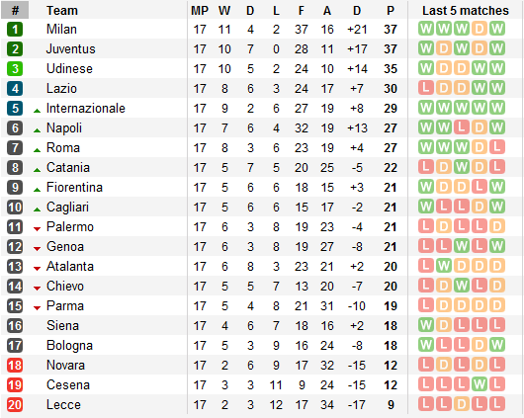Click Udinese's light green rank 3 badge

tap(15, 68)
